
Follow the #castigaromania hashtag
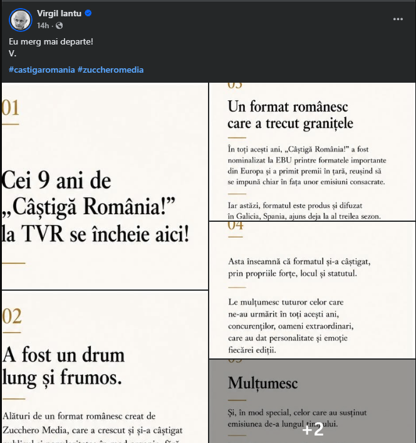point(42,70)
